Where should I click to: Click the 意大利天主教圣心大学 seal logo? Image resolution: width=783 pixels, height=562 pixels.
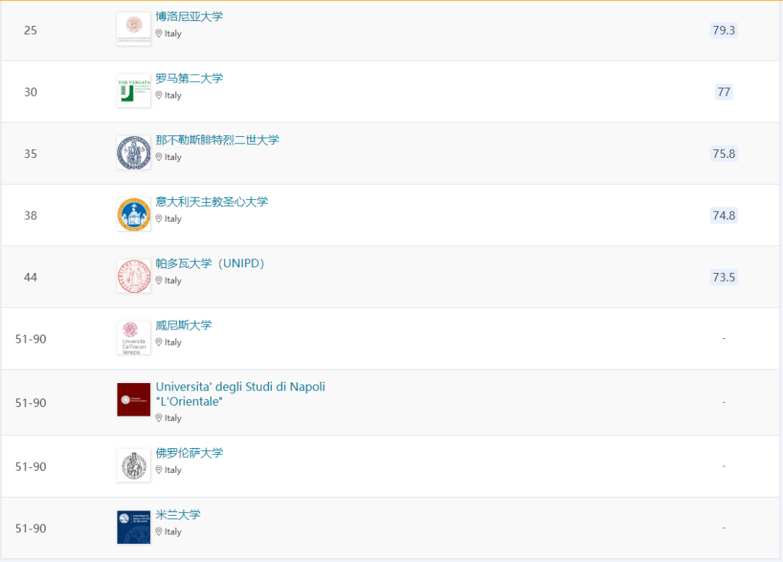(134, 214)
